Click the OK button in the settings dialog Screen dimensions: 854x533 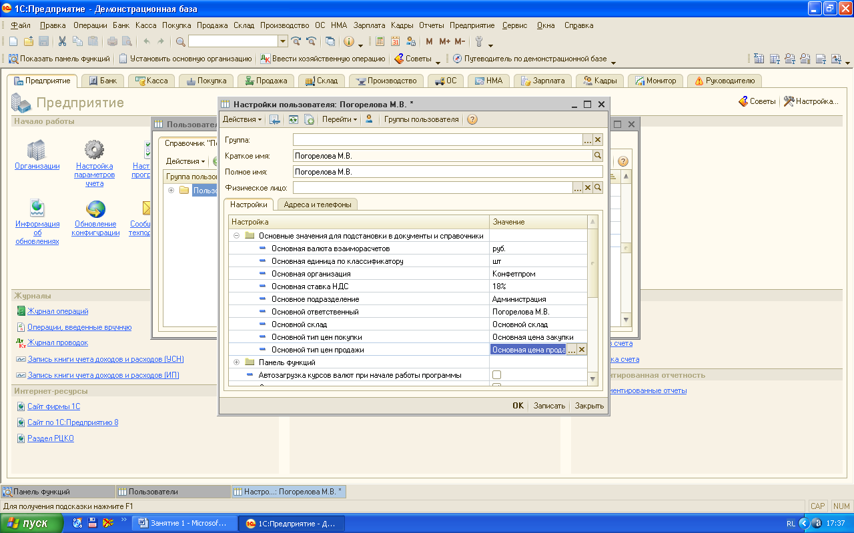coord(518,406)
